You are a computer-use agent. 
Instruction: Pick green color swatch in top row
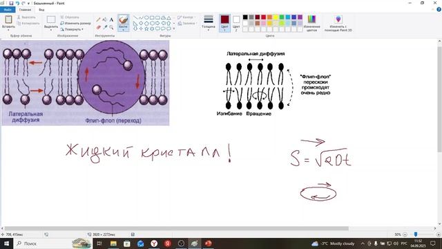click(x=282, y=17)
